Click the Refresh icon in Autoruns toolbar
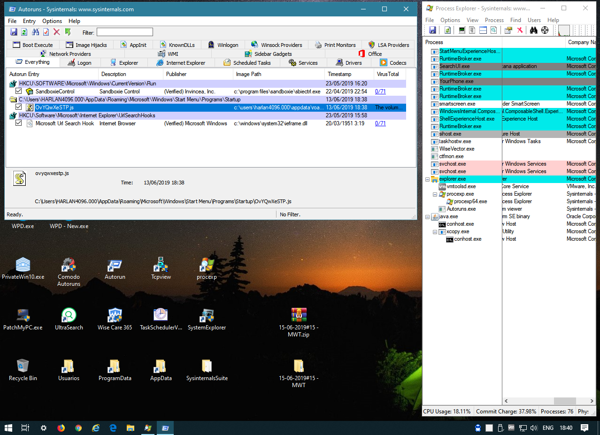This screenshot has width=600, height=435. [24, 32]
